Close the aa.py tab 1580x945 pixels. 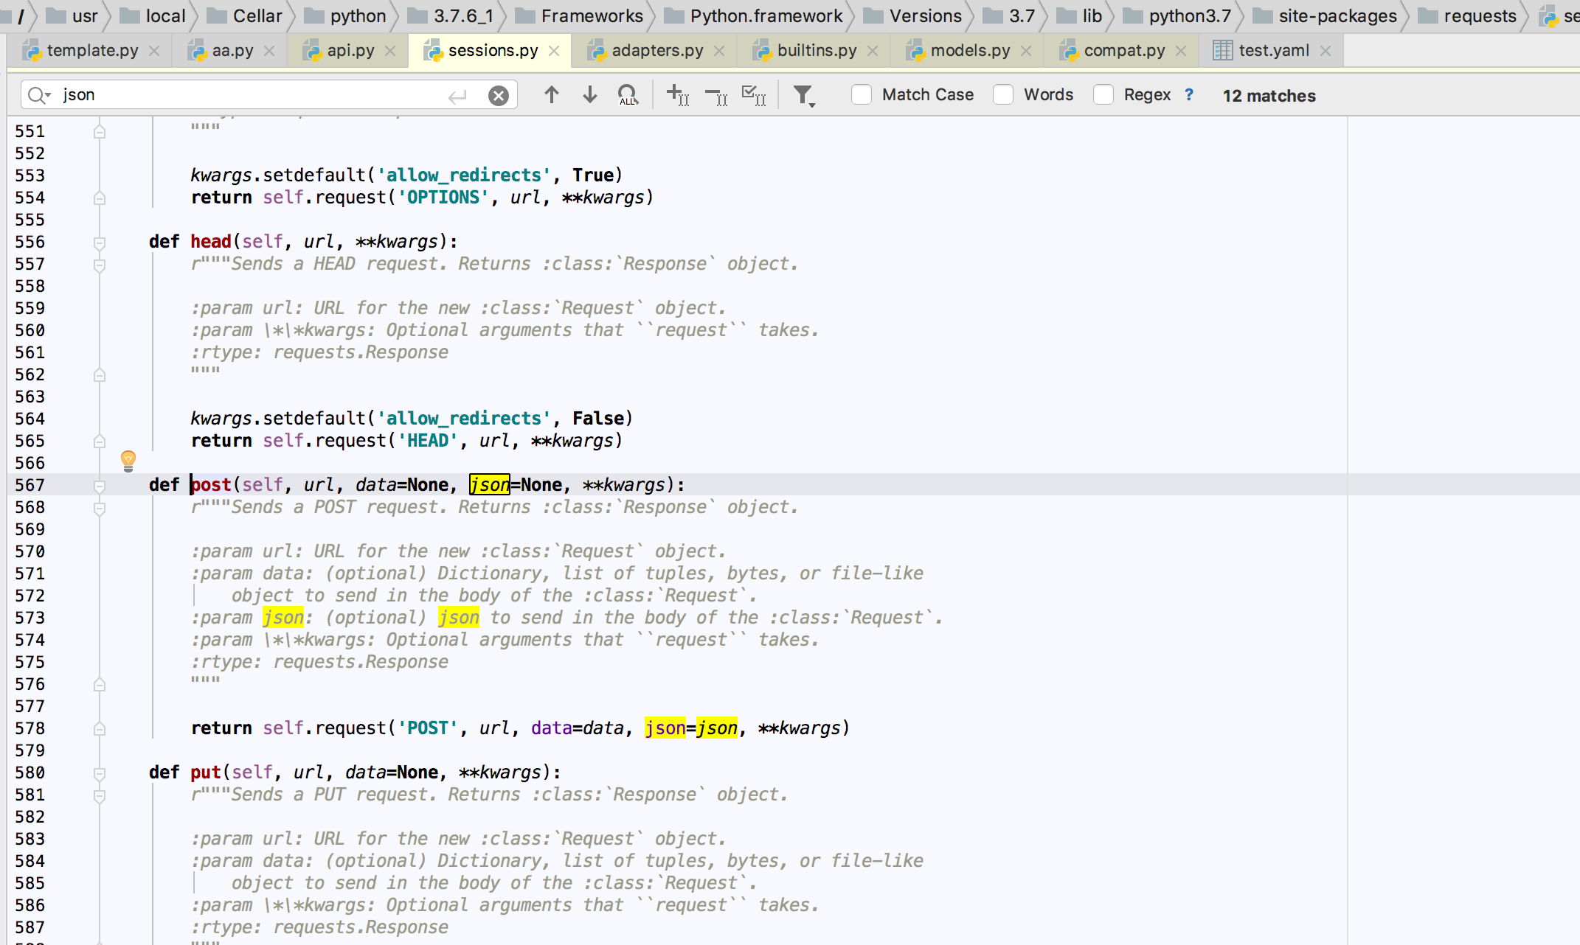point(269,51)
